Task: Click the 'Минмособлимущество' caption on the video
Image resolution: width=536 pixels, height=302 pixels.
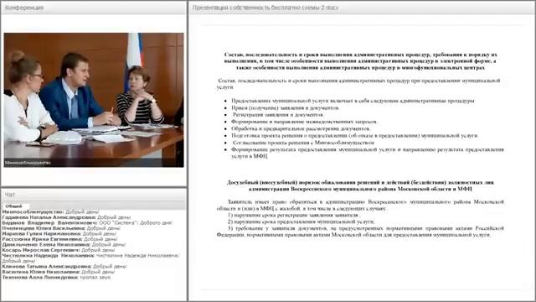Action: [x=28, y=163]
